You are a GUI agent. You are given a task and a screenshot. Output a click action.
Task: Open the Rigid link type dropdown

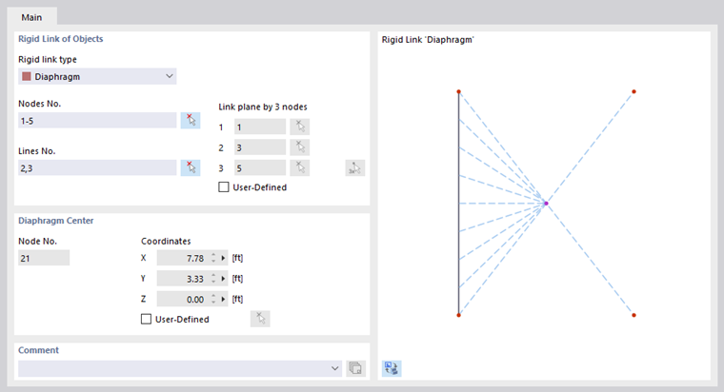click(x=97, y=76)
